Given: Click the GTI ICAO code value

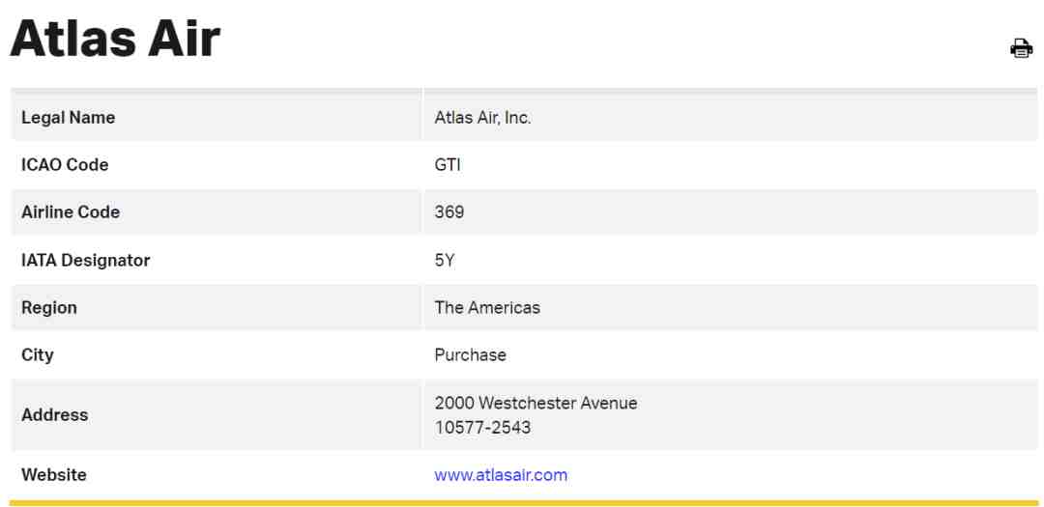Looking at the screenshot, I should [x=448, y=165].
